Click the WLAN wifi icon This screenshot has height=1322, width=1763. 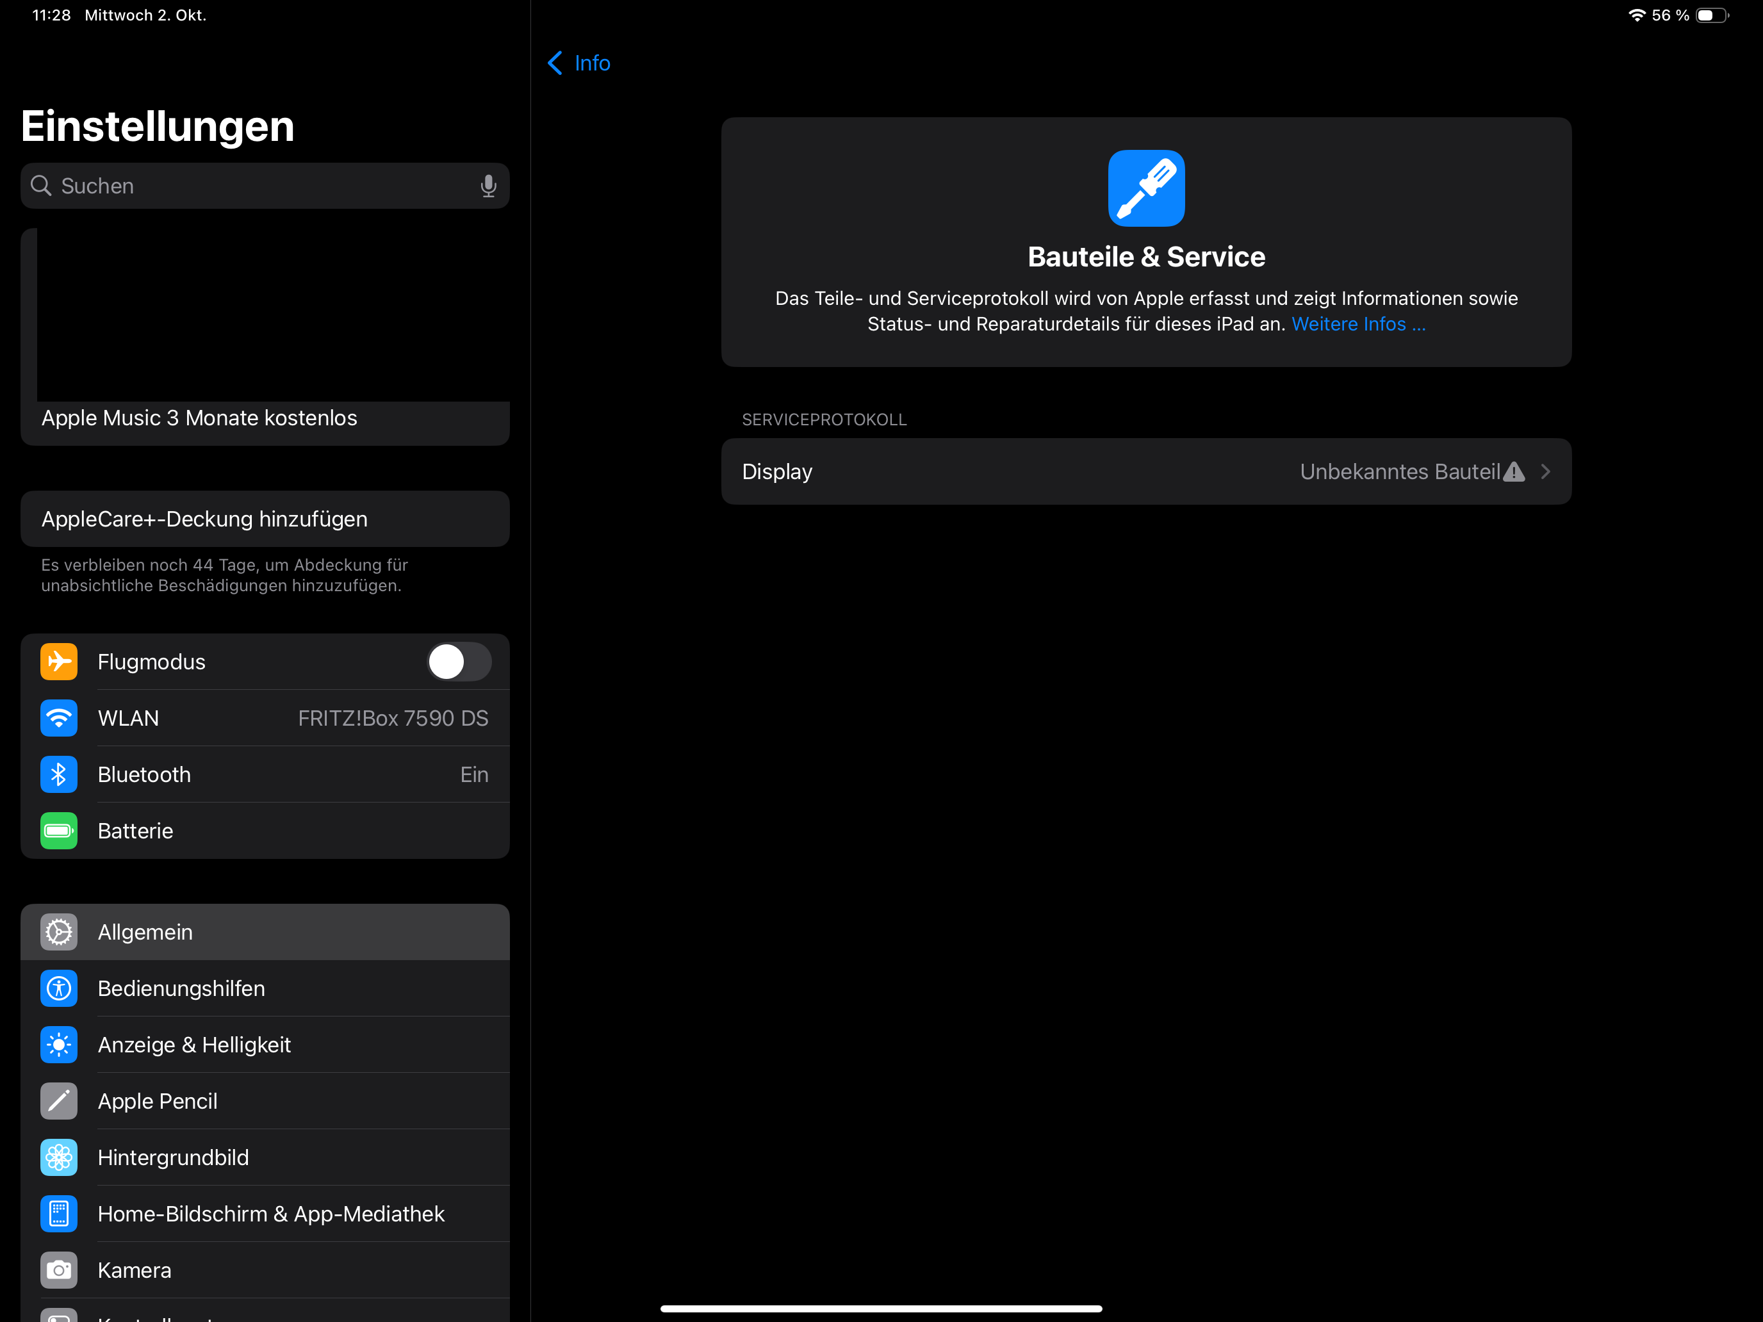(59, 718)
